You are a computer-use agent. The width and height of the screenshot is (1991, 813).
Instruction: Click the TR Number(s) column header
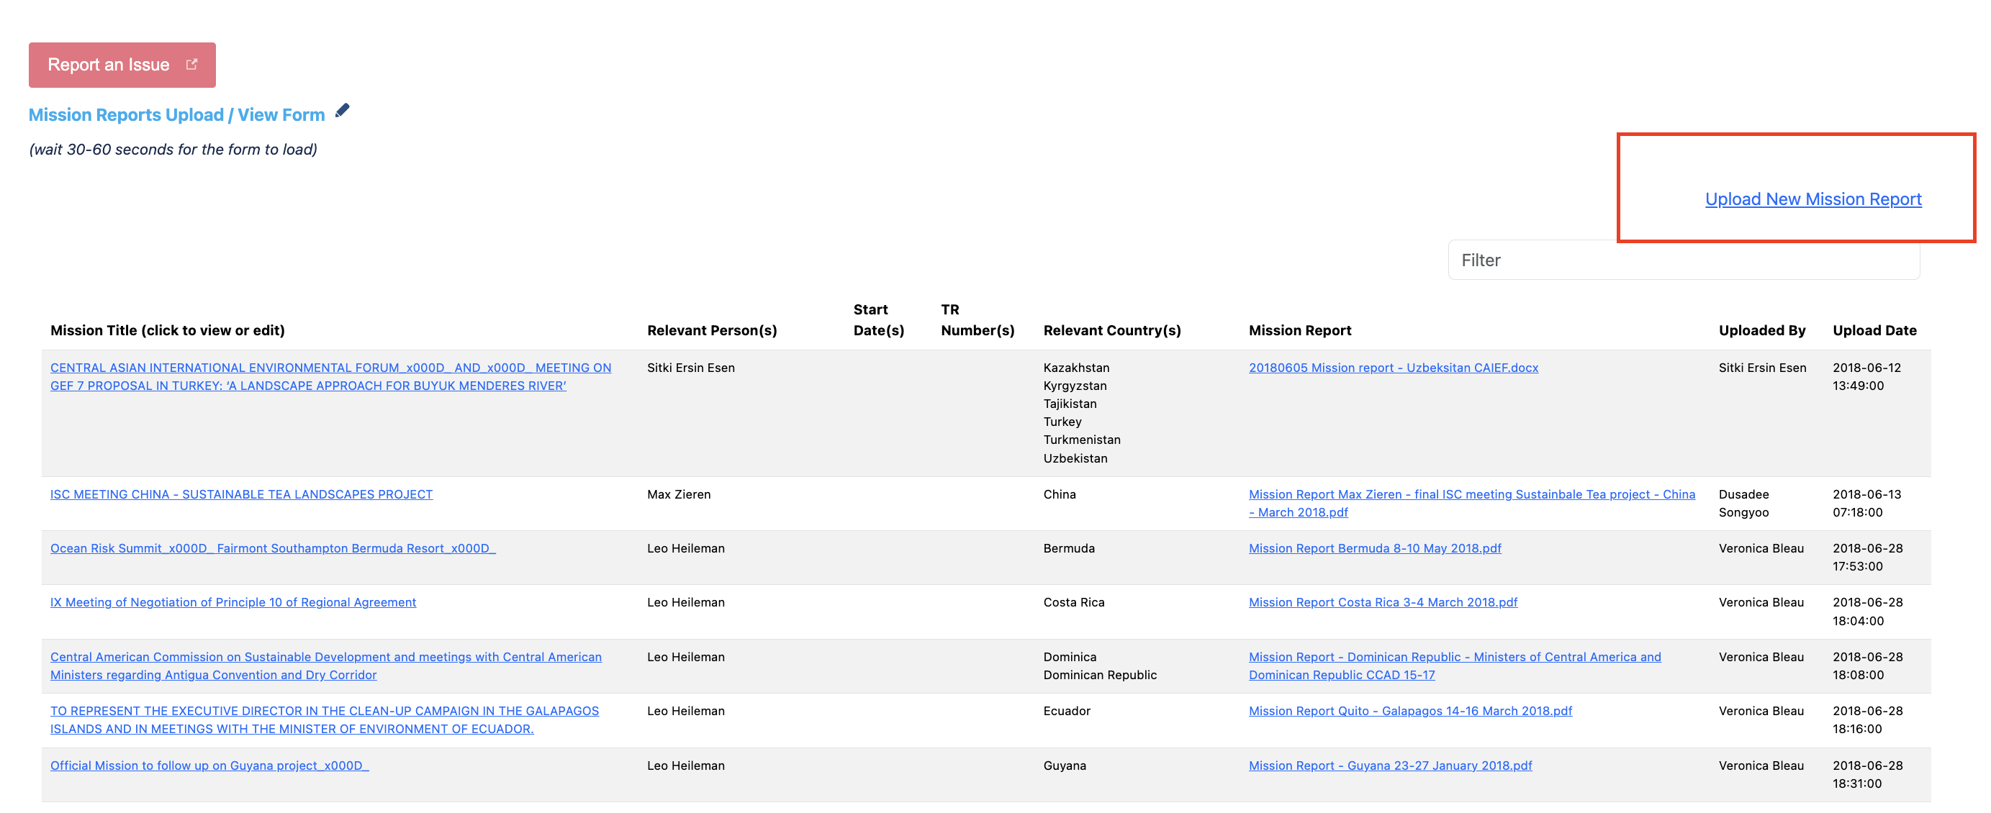tap(978, 320)
